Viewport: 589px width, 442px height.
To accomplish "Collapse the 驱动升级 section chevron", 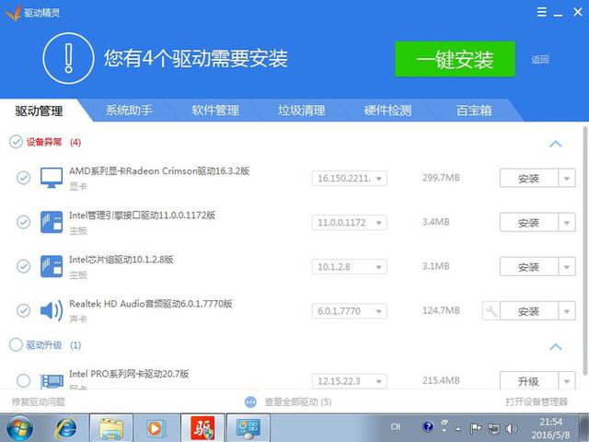I will click(556, 346).
